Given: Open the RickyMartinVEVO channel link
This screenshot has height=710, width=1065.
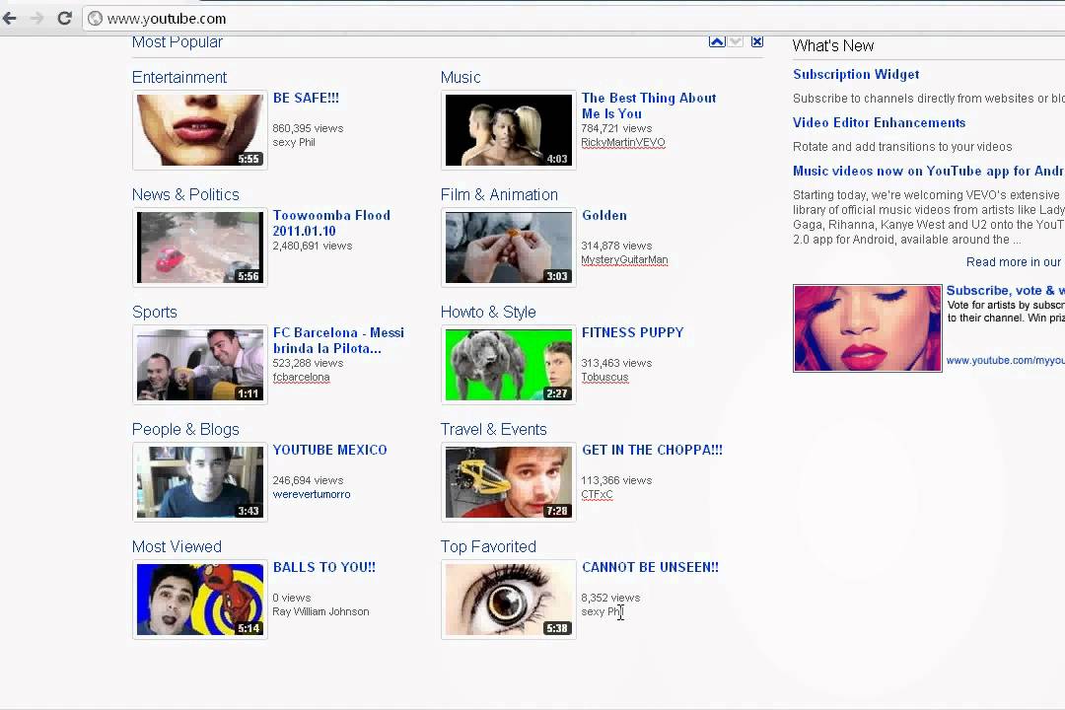Looking at the screenshot, I should 623,143.
